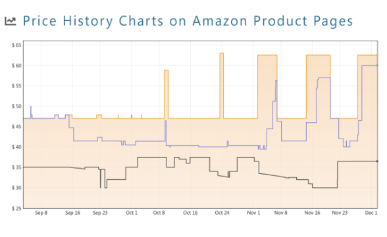Click the orange spike after Oct 8

click(167, 93)
